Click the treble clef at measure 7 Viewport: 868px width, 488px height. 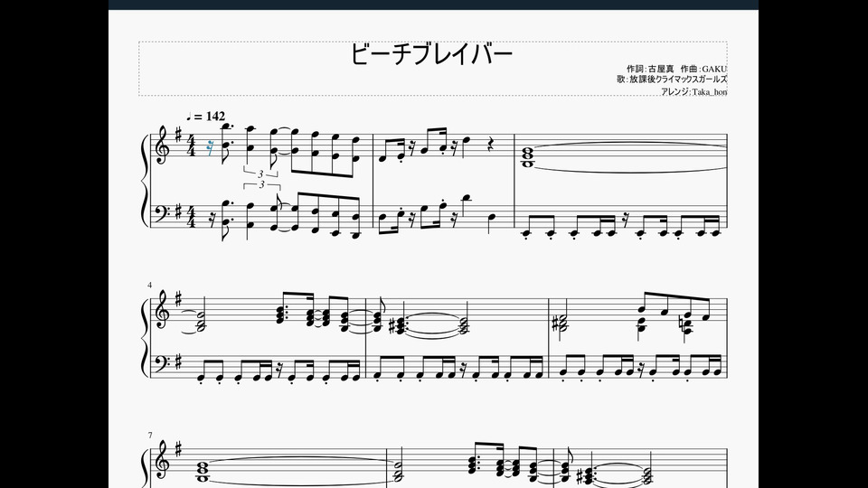pos(163,462)
